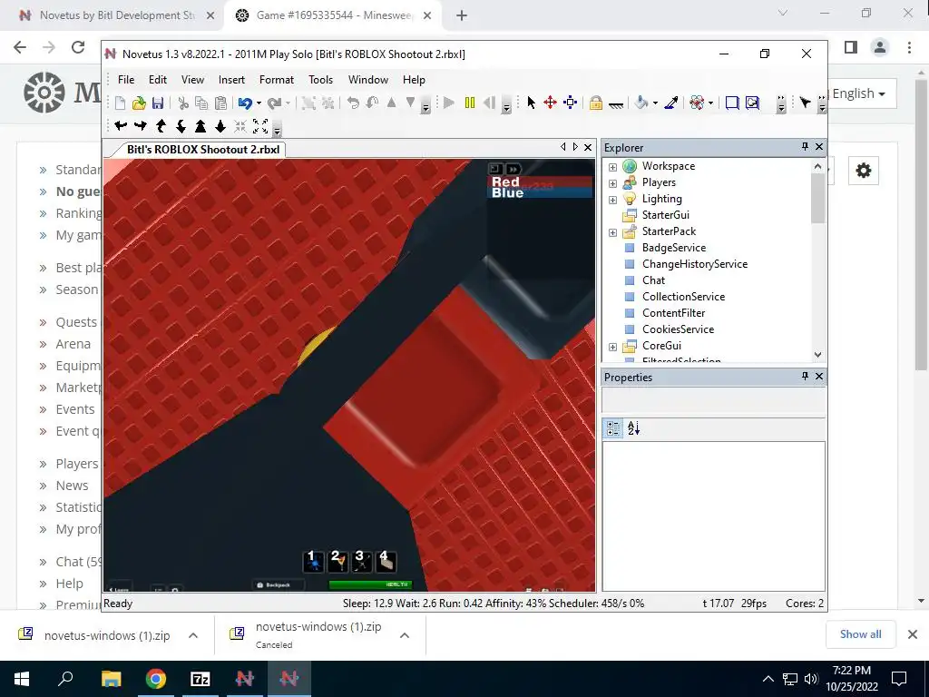
Task: Click the camera pan right arrow
Action: pyautogui.click(x=141, y=125)
